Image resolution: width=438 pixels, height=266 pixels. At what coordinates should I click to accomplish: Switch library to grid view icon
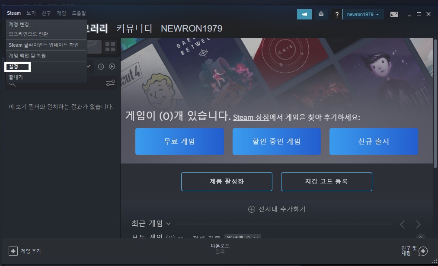point(110,47)
